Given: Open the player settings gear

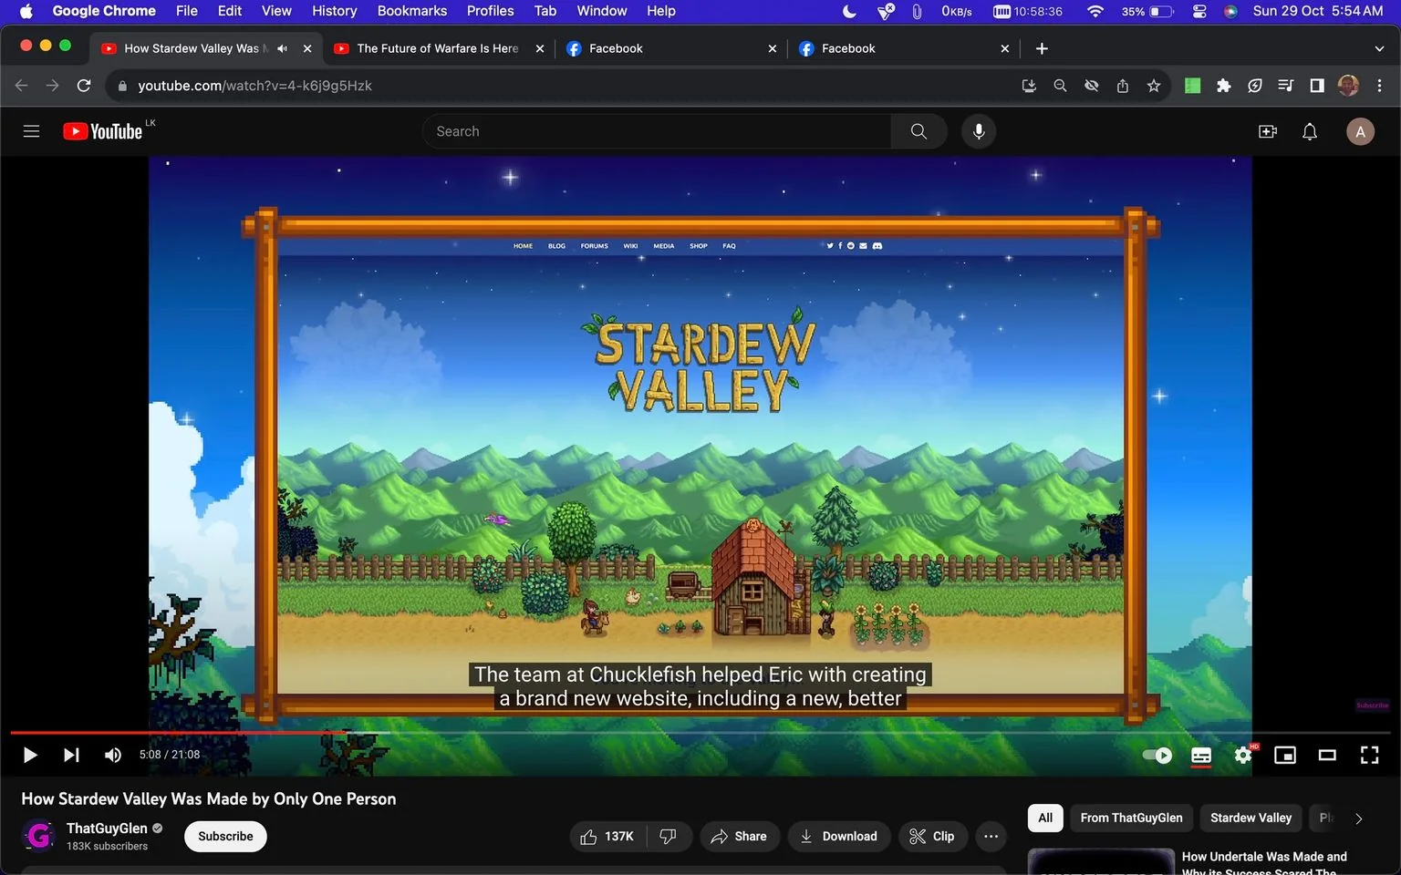Looking at the screenshot, I should click(x=1243, y=755).
